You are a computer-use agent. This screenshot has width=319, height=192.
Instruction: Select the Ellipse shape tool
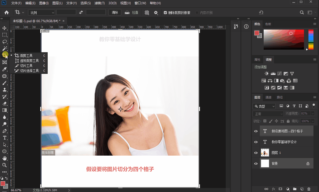[x=4, y=151]
